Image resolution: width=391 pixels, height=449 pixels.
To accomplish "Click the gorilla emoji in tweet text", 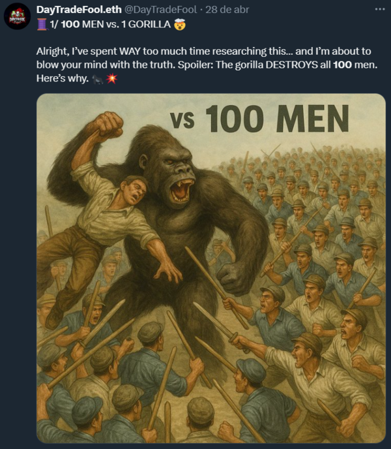I will tap(98, 78).
